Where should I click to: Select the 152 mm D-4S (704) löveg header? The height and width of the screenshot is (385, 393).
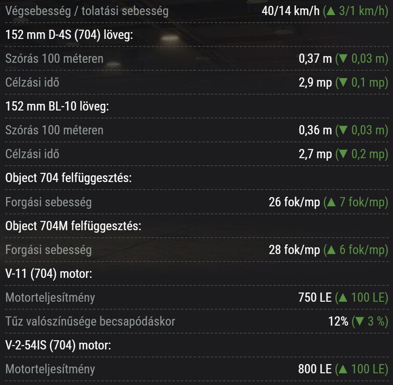point(69,35)
